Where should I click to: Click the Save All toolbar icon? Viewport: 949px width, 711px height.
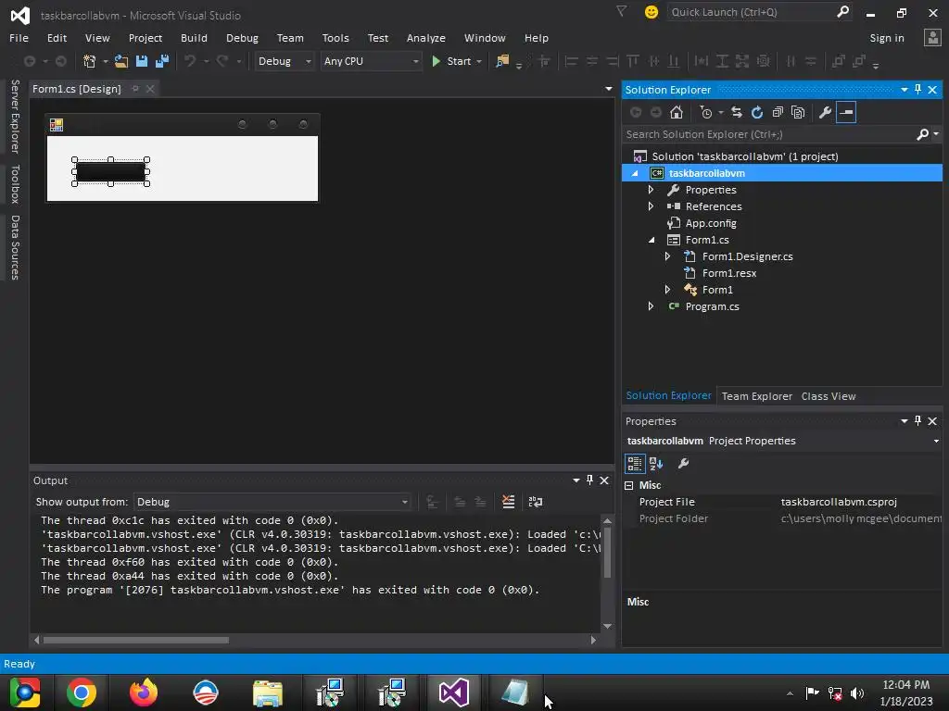point(162,61)
